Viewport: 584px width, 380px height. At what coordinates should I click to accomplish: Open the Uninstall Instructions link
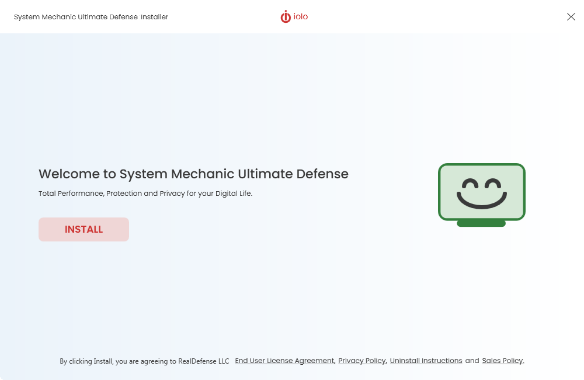[x=426, y=361]
